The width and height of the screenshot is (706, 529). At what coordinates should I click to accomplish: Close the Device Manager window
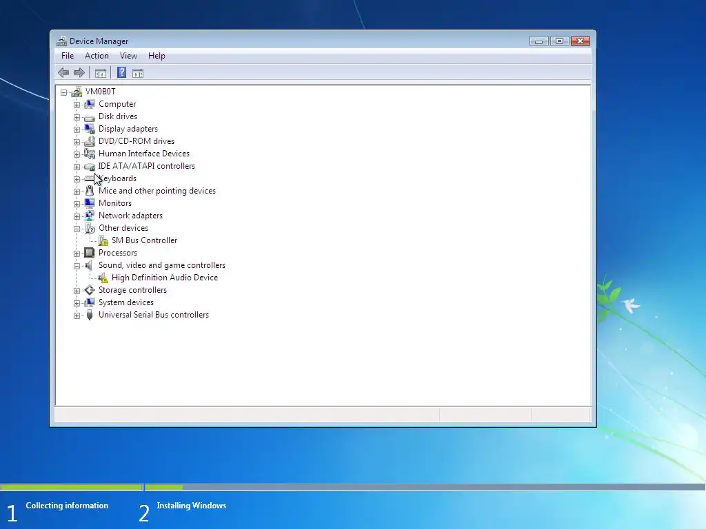click(x=581, y=41)
